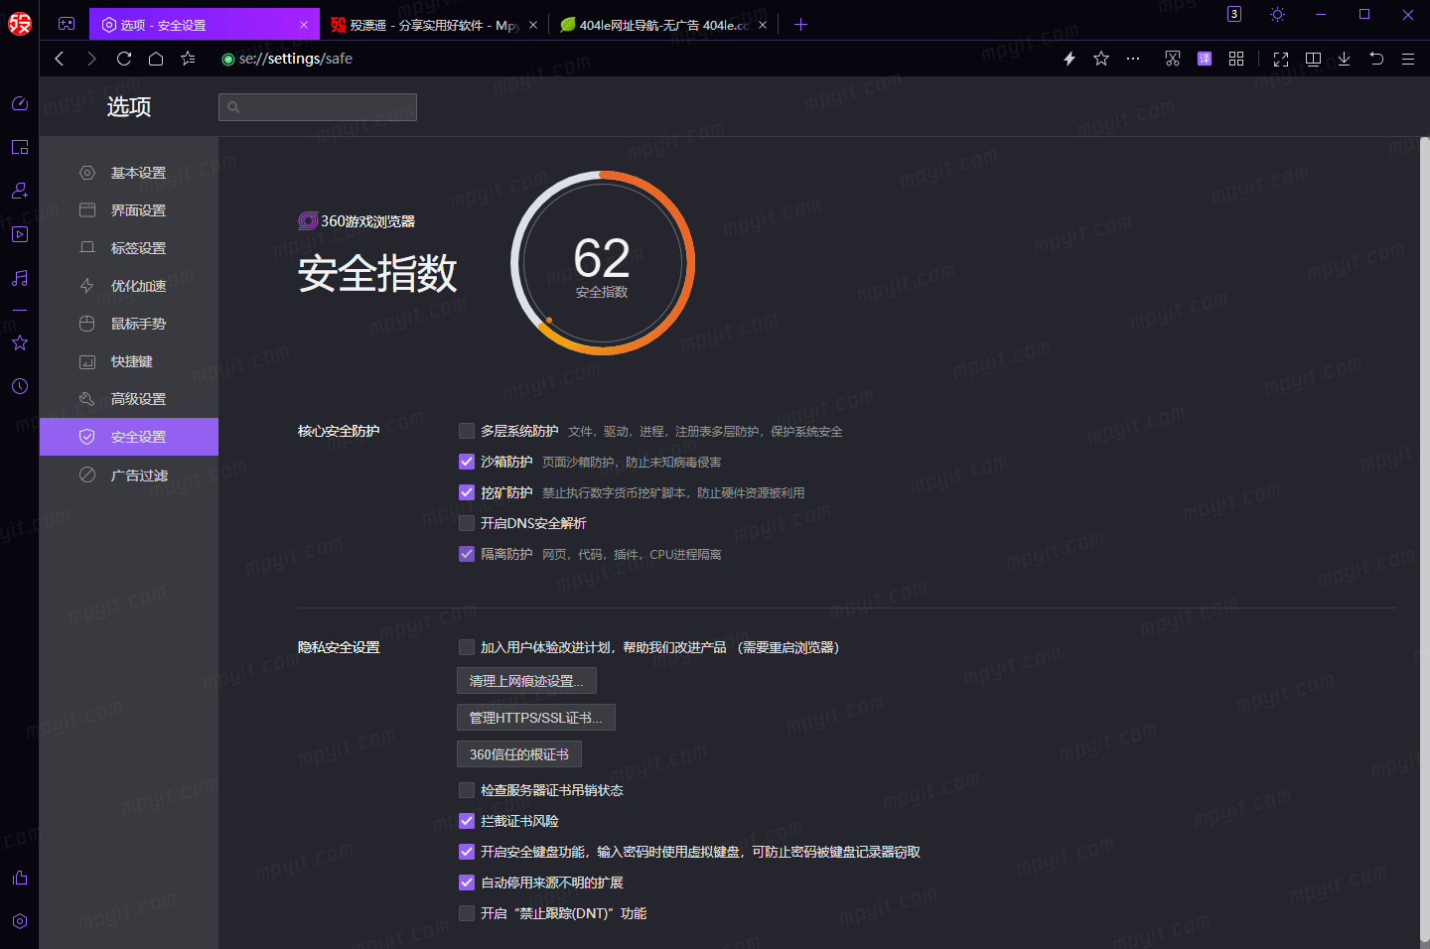Open the hamburger main menu icon
The width and height of the screenshot is (1430, 949).
coord(1408,59)
